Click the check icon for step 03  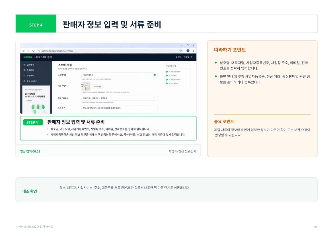coord(166,80)
